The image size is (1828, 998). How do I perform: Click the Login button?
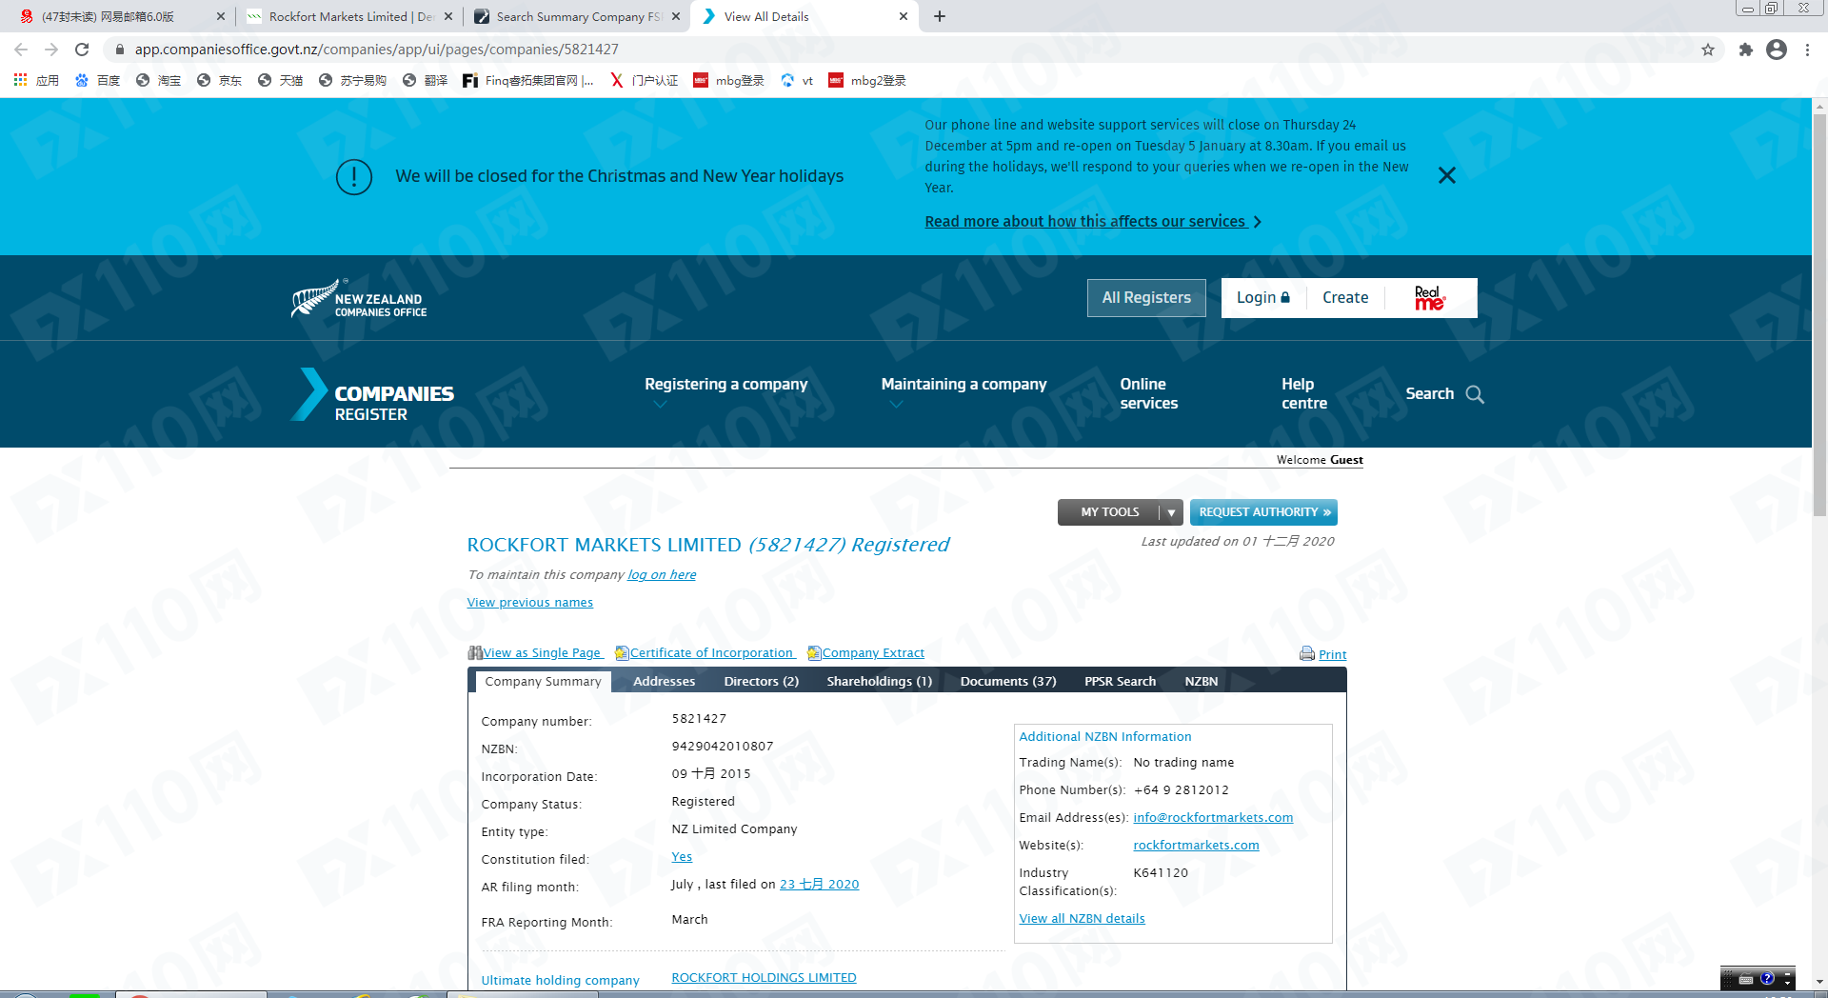[1263, 298]
